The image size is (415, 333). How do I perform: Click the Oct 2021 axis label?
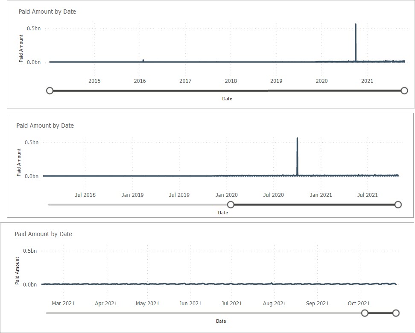click(x=359, y=304)
